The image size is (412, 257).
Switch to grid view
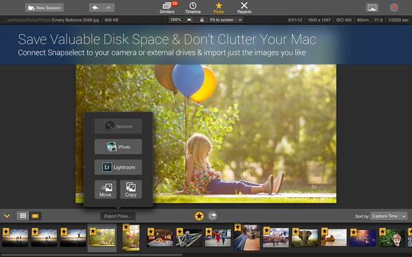point(23,216)
